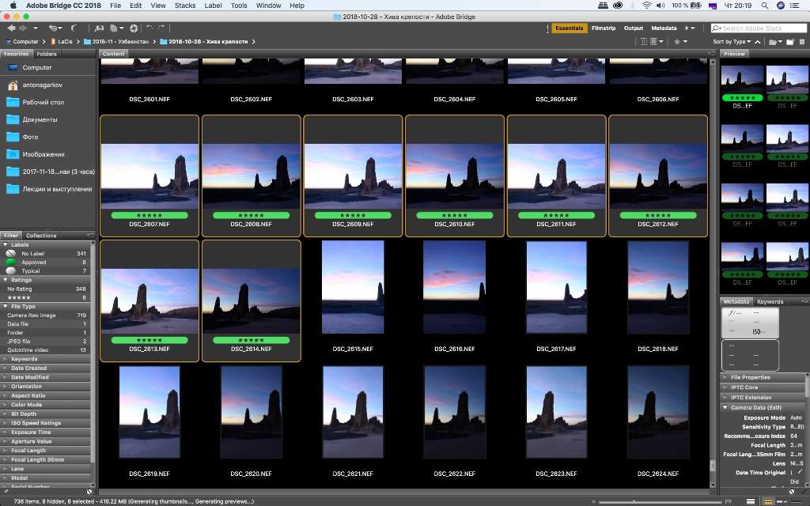
Task: Expand the Keywords filter section
Action: click(x=6, y=359)
